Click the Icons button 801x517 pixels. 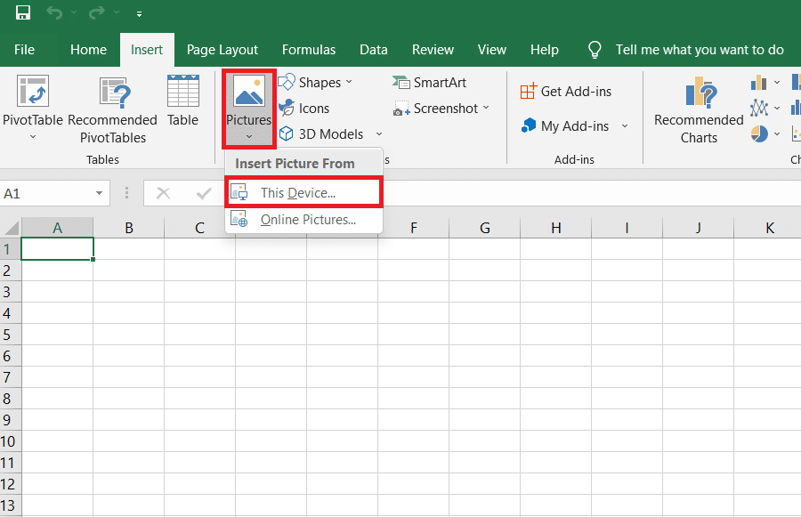(x=304, y=109)
